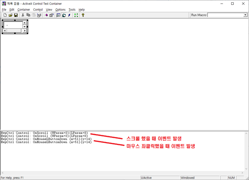This screenshot has height=180, width=249.
Task: Open the Tools menu
Action: coord(72,10)
